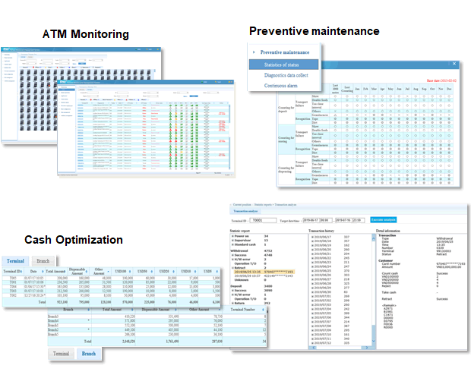The width and height of the screenshot is (471, 378).
Task: Switch to the grey Terminal tab
Action: [x=61, y=354]
